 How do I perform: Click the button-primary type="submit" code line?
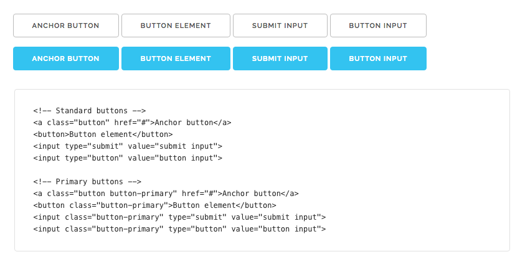point(179,217)
